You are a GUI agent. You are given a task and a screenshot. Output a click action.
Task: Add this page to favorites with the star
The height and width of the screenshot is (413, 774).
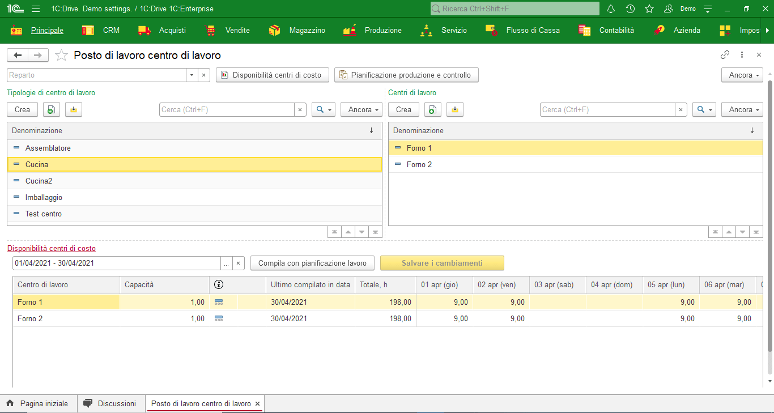point(61,55)
